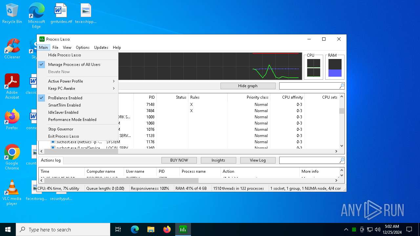Open the View menu
420x236 pixels.
[x=67, y=48]
